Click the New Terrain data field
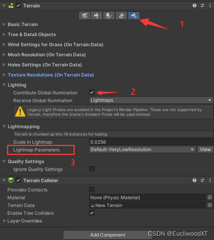 (x=147, y=205)
